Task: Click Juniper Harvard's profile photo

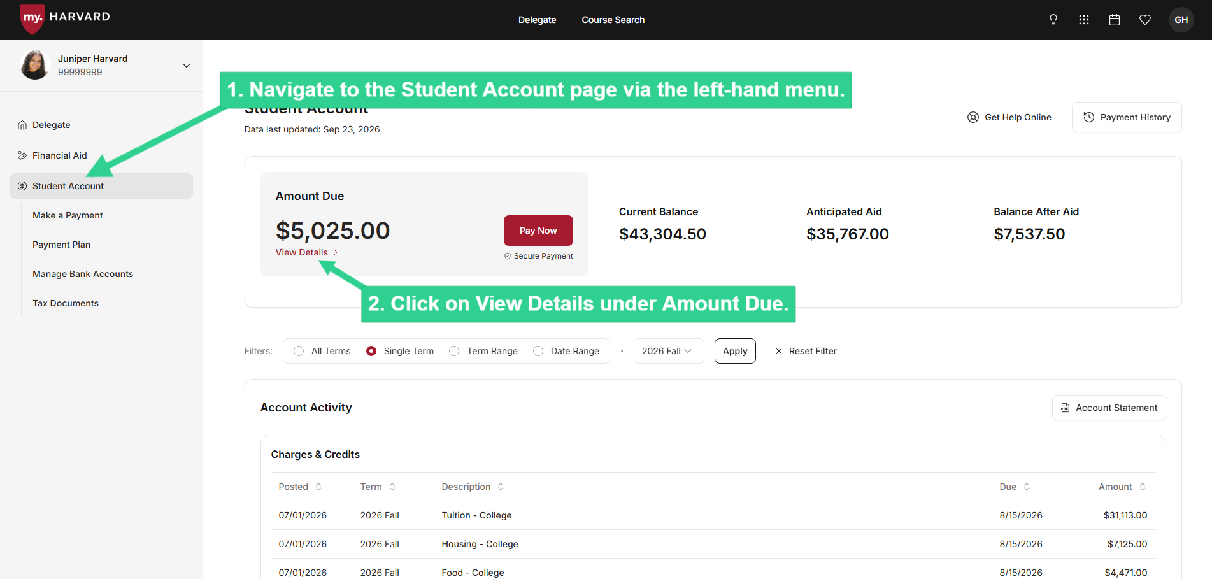Action: pyautogui.click(x=35, y=65)
